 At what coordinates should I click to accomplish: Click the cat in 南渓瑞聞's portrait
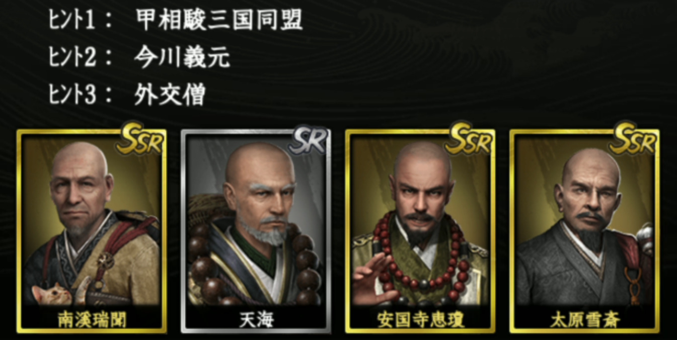[x=54, y=294]
